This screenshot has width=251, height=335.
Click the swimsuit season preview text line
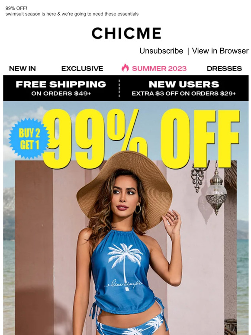[72, 14]
